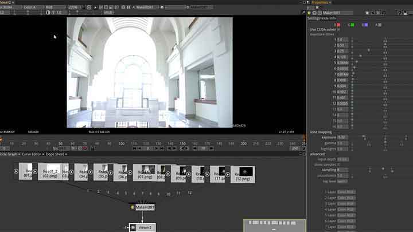Open the 1 Layer dropdown
Image resolution: width=413 pixels, height=232 pixels.
coord(346,192)
